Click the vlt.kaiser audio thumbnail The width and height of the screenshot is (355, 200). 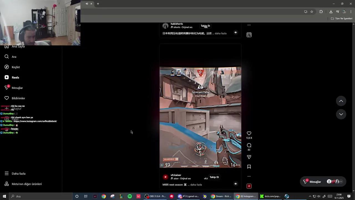tap(249, 186)
